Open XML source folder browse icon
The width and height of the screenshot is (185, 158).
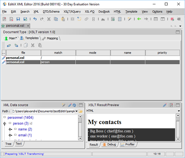pos(81,111)
